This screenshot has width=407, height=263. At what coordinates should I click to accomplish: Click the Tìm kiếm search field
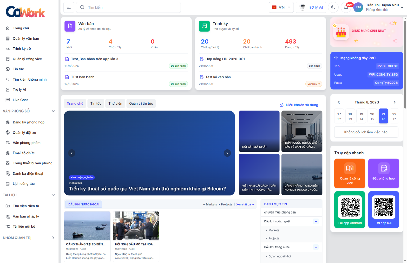point(129,7)
